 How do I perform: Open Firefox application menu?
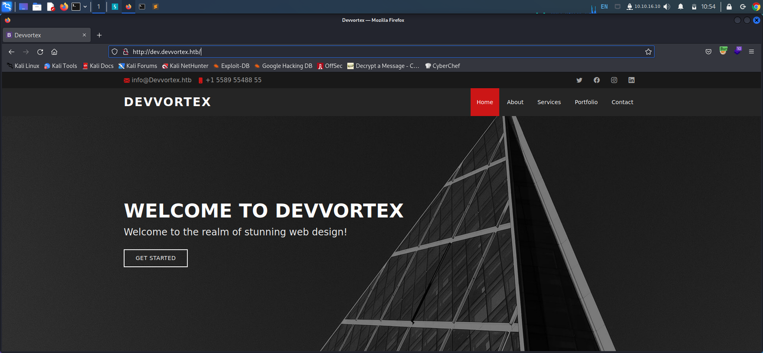pos(752,51)
